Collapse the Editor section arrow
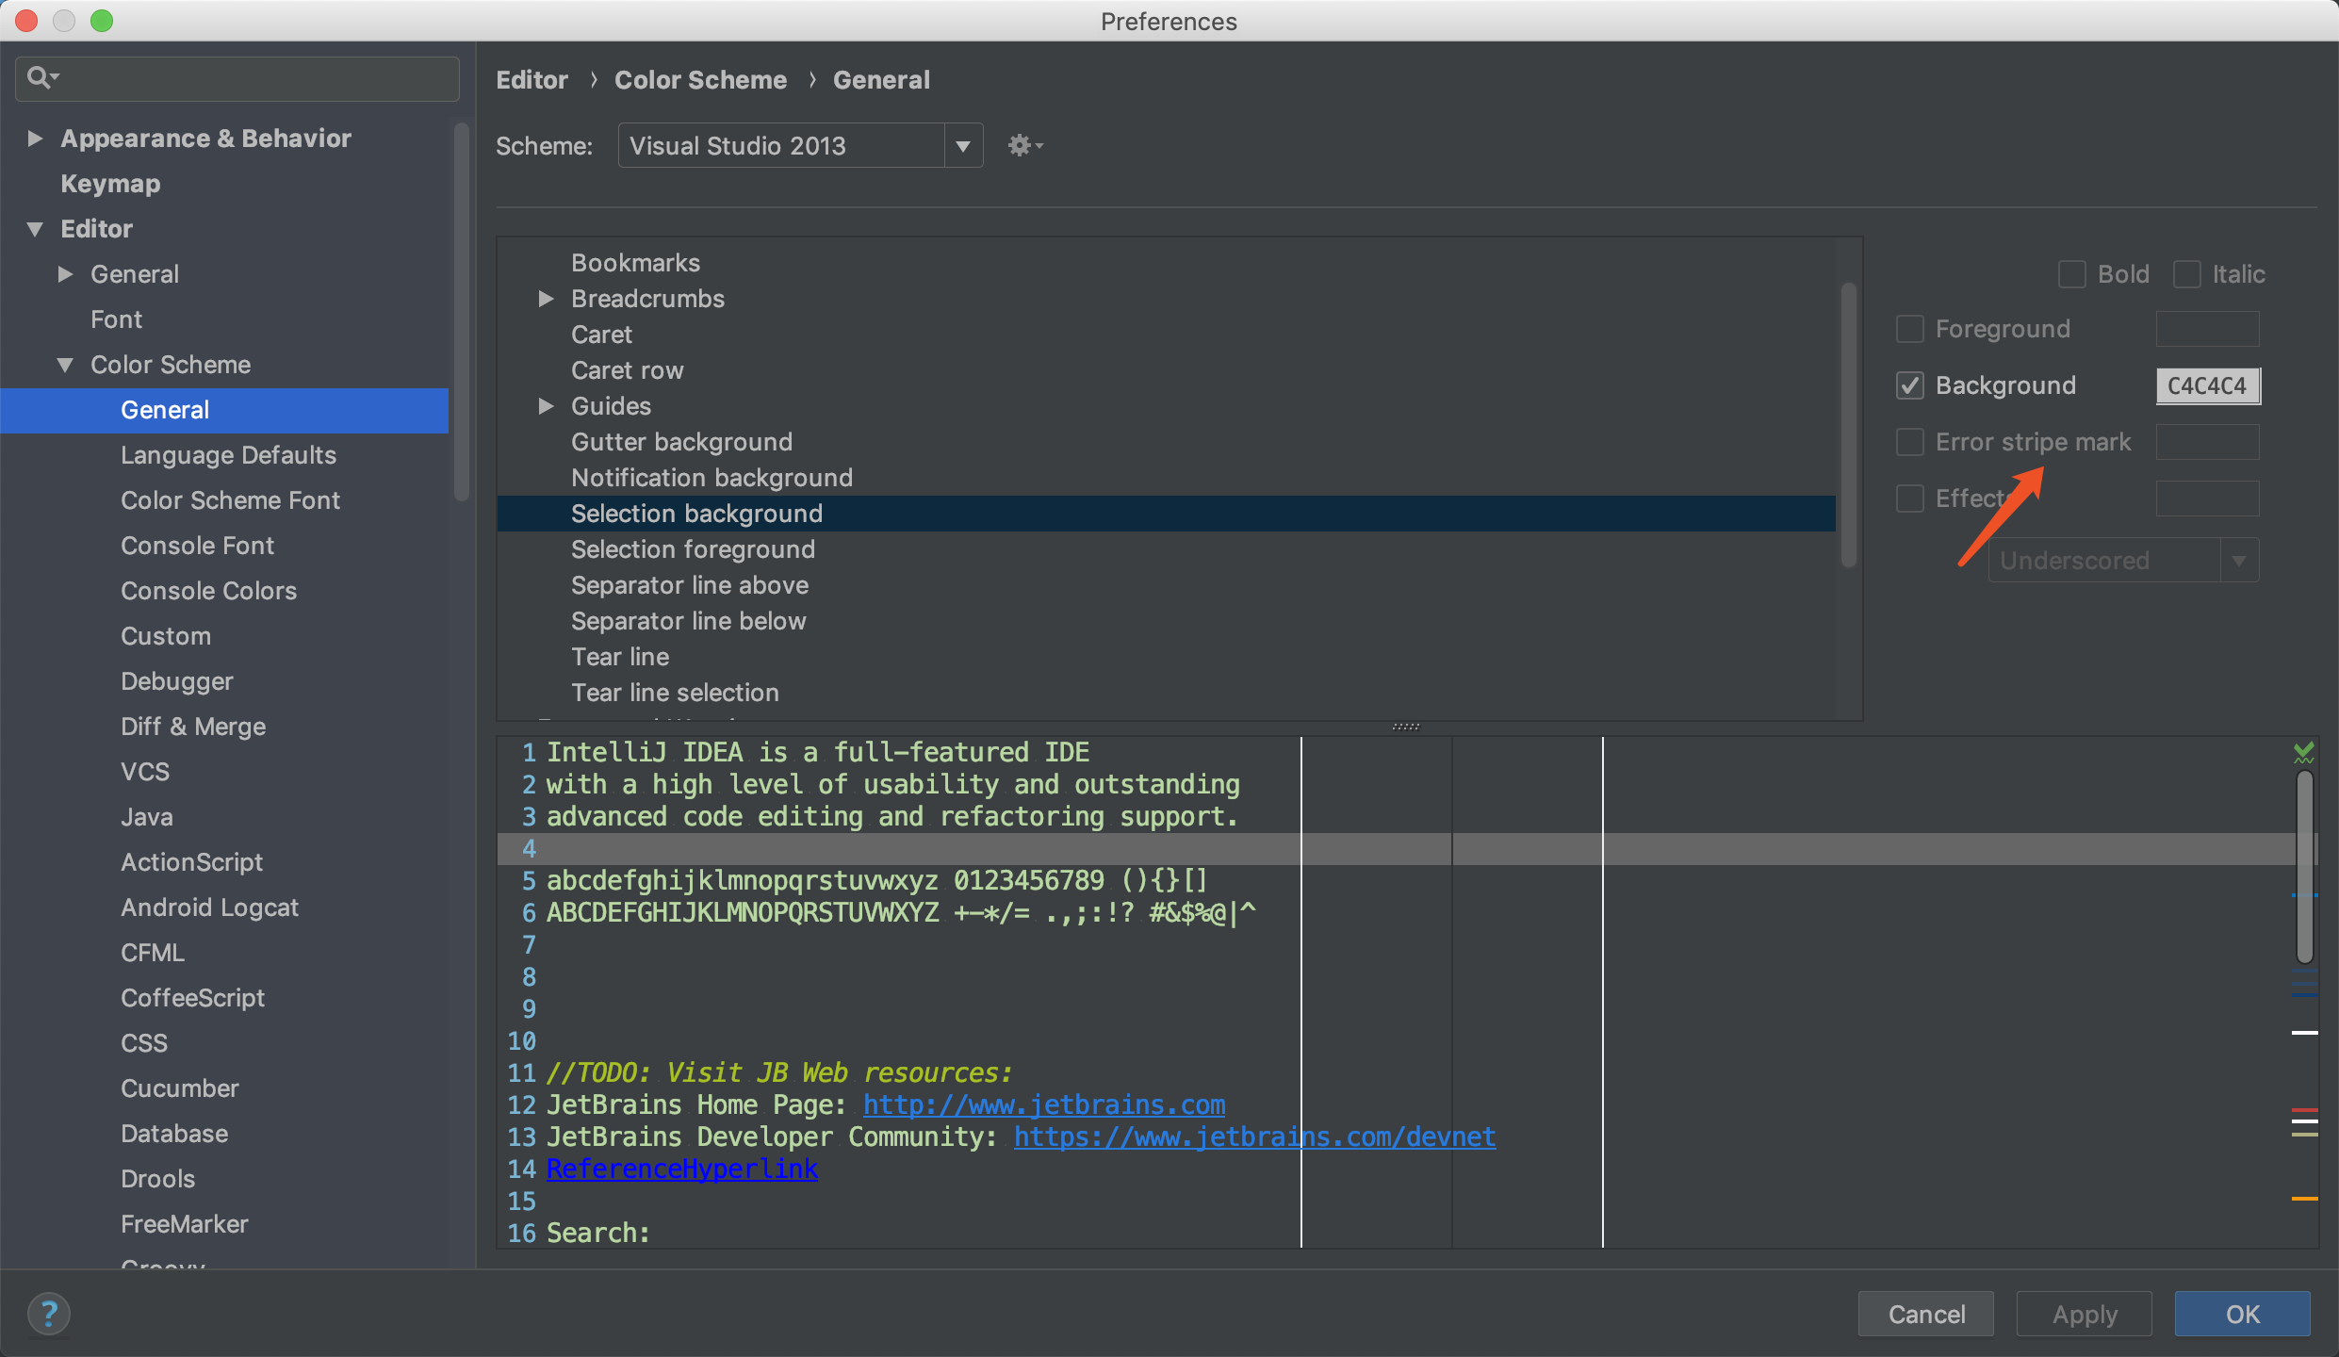Screen dimensions: 2339x1357 tap(36, 229)
